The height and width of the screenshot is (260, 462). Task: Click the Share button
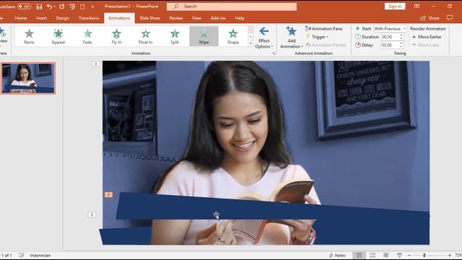(x=430, y=18)
